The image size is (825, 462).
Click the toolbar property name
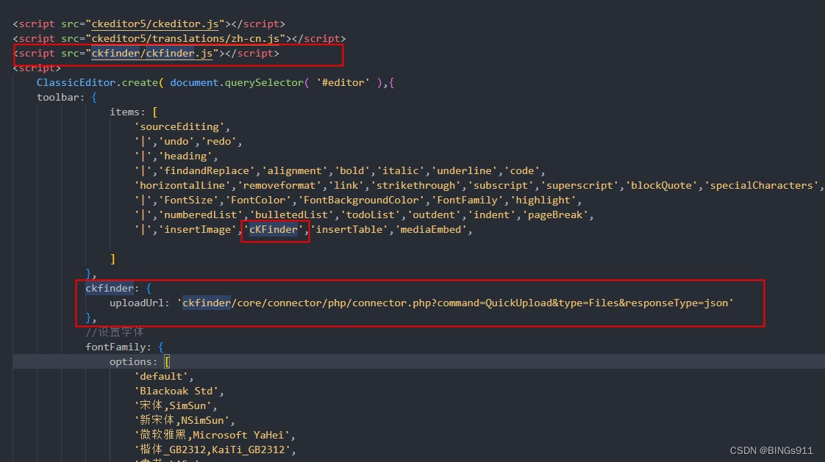(x=58, y=97)
